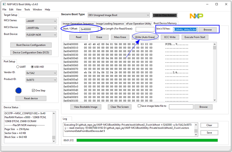The image size is (232, 152).
Task: Click the bin/s19/hex file path field
Action: pos(185,30)
